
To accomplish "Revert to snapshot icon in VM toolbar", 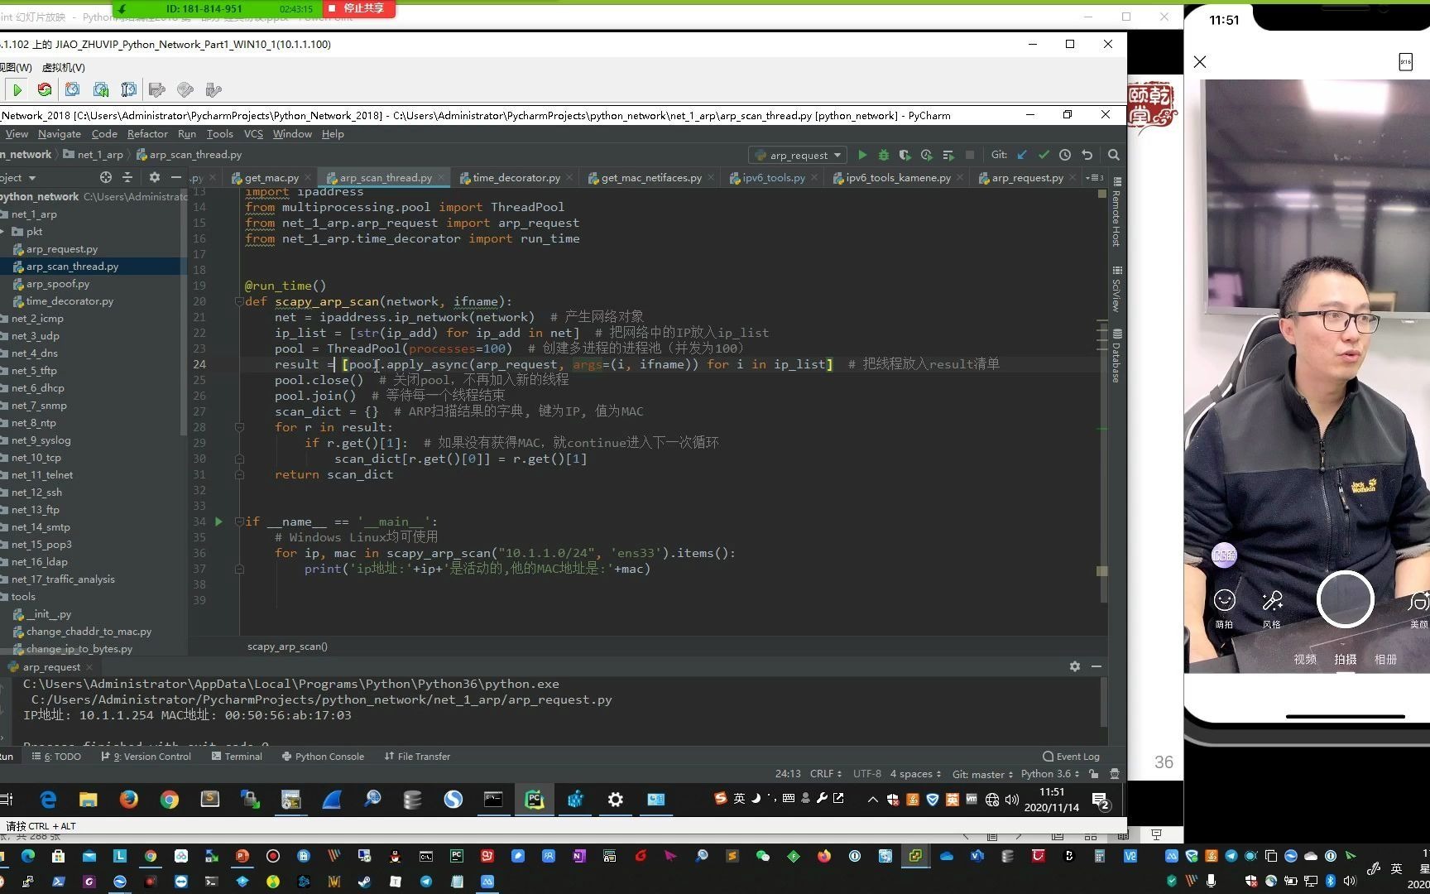I will coord(101,89).
